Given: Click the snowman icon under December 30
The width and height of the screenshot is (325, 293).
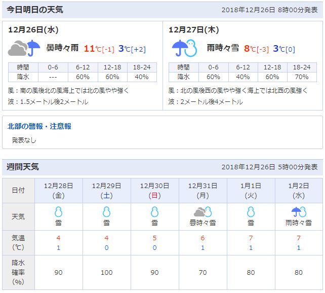Looking at the screenshot, I should 154,212.
